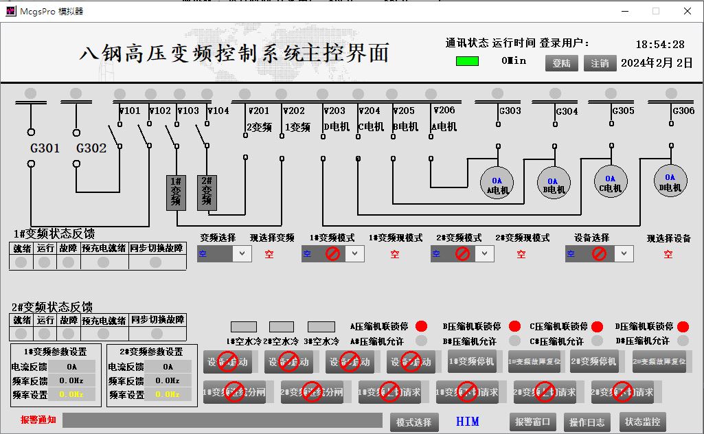The width and height of the screenshot is (704, 434).
Task: Expand the 1#变频模式 dropdown arrow
Action: (354, 253)
